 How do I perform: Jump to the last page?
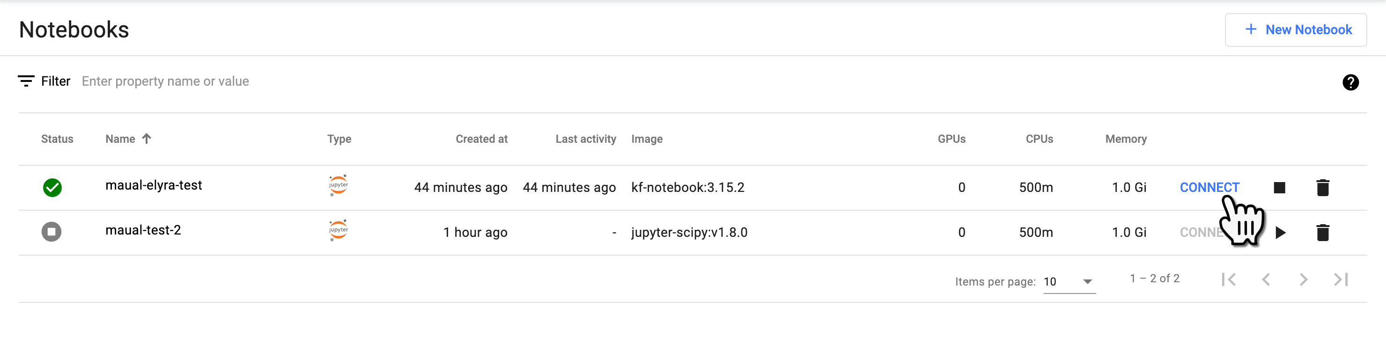[x=1341, y=279]
